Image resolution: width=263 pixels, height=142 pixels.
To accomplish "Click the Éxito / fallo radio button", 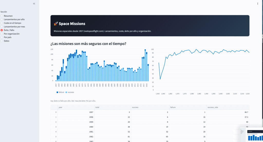I will pyautogui.click(x=2, y=30).
